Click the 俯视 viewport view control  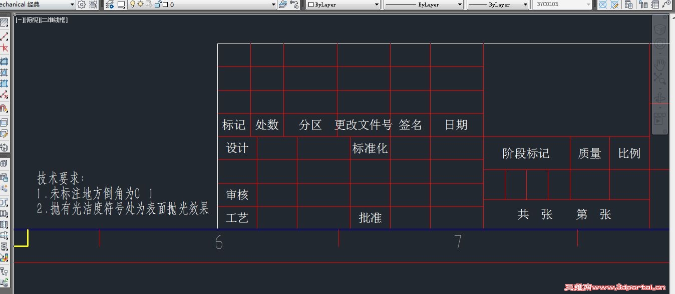click(x=32, y=20)
